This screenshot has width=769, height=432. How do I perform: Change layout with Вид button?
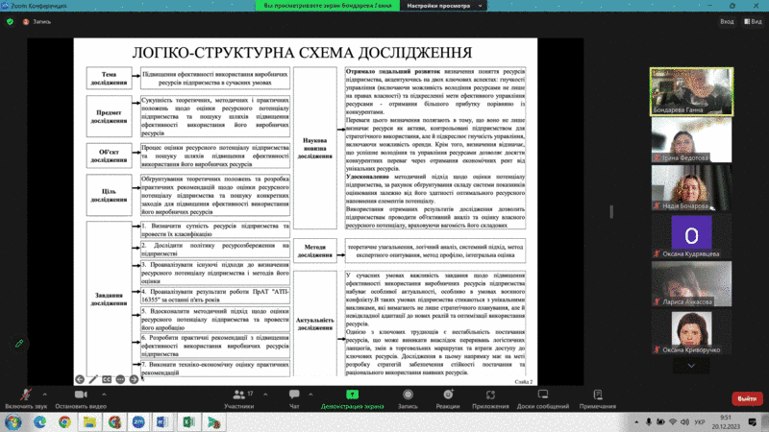coord(753,21)
